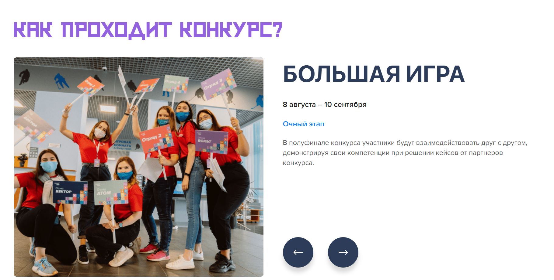The width and height of the screenshot is (554, 280).
Task: Click the semifinal description paragraph
Action: (x=405, y=152)
